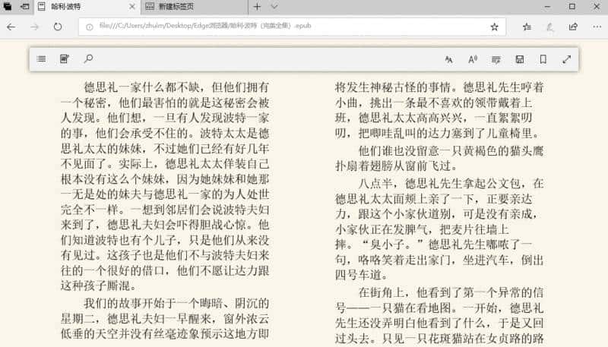The height and width of the screenshot is (347, 608).
Task: Open tabs you've set aside
Action: click(8, 6)
